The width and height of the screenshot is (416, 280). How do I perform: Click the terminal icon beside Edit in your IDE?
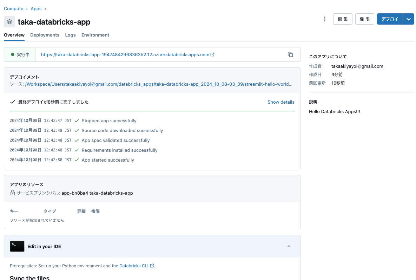pos(17,246)
